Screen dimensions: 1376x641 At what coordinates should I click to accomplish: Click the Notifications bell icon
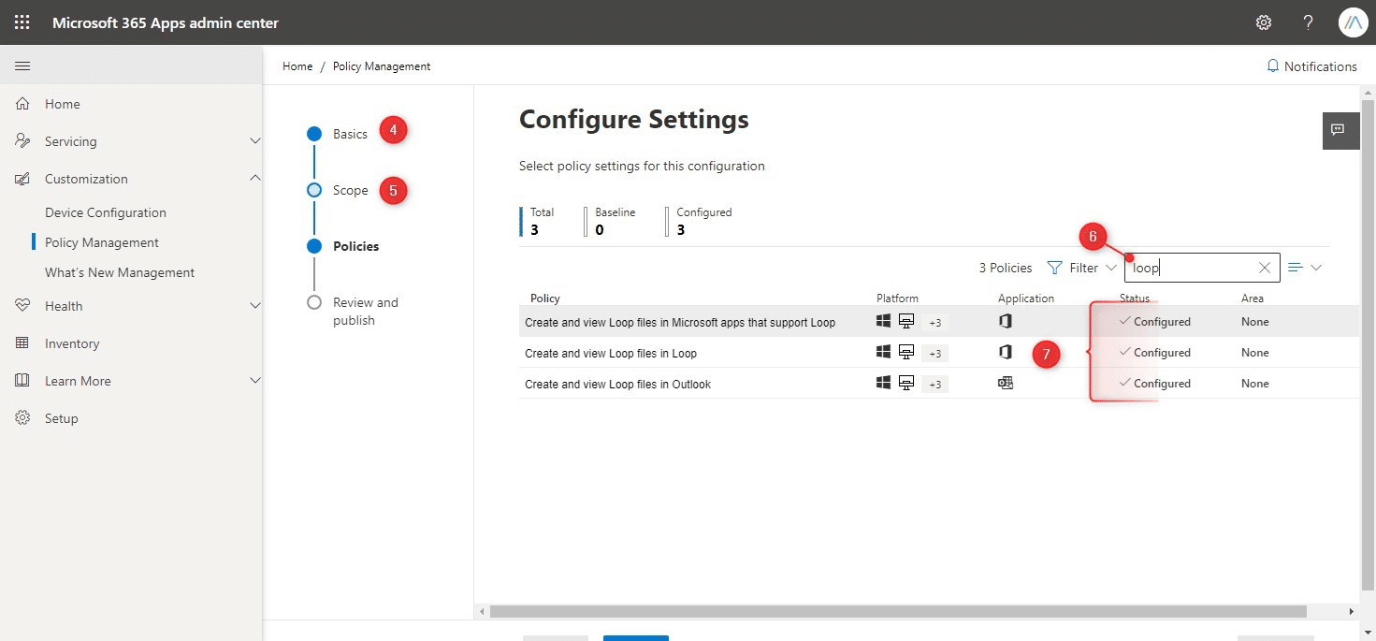[1272, 66]
